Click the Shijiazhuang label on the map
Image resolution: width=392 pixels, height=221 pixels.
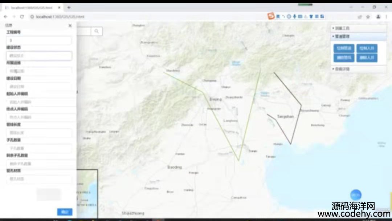tap(133, 213)
